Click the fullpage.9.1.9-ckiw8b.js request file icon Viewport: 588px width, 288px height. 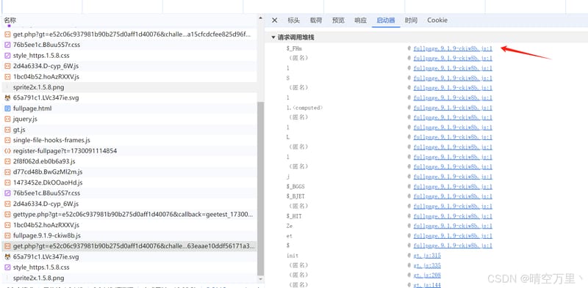tap(7, 236)
